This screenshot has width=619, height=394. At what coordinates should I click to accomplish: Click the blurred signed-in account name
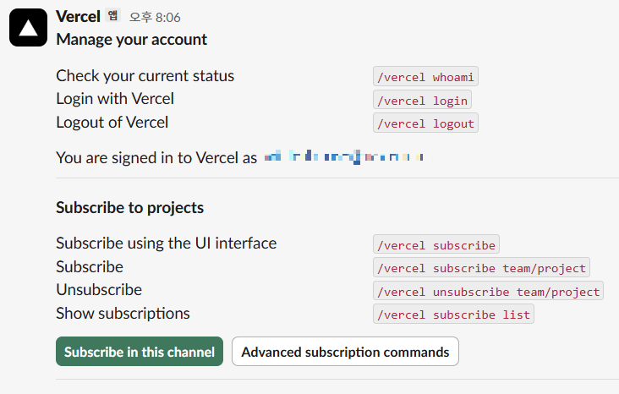pyautogui.click(x=343, y=157)
